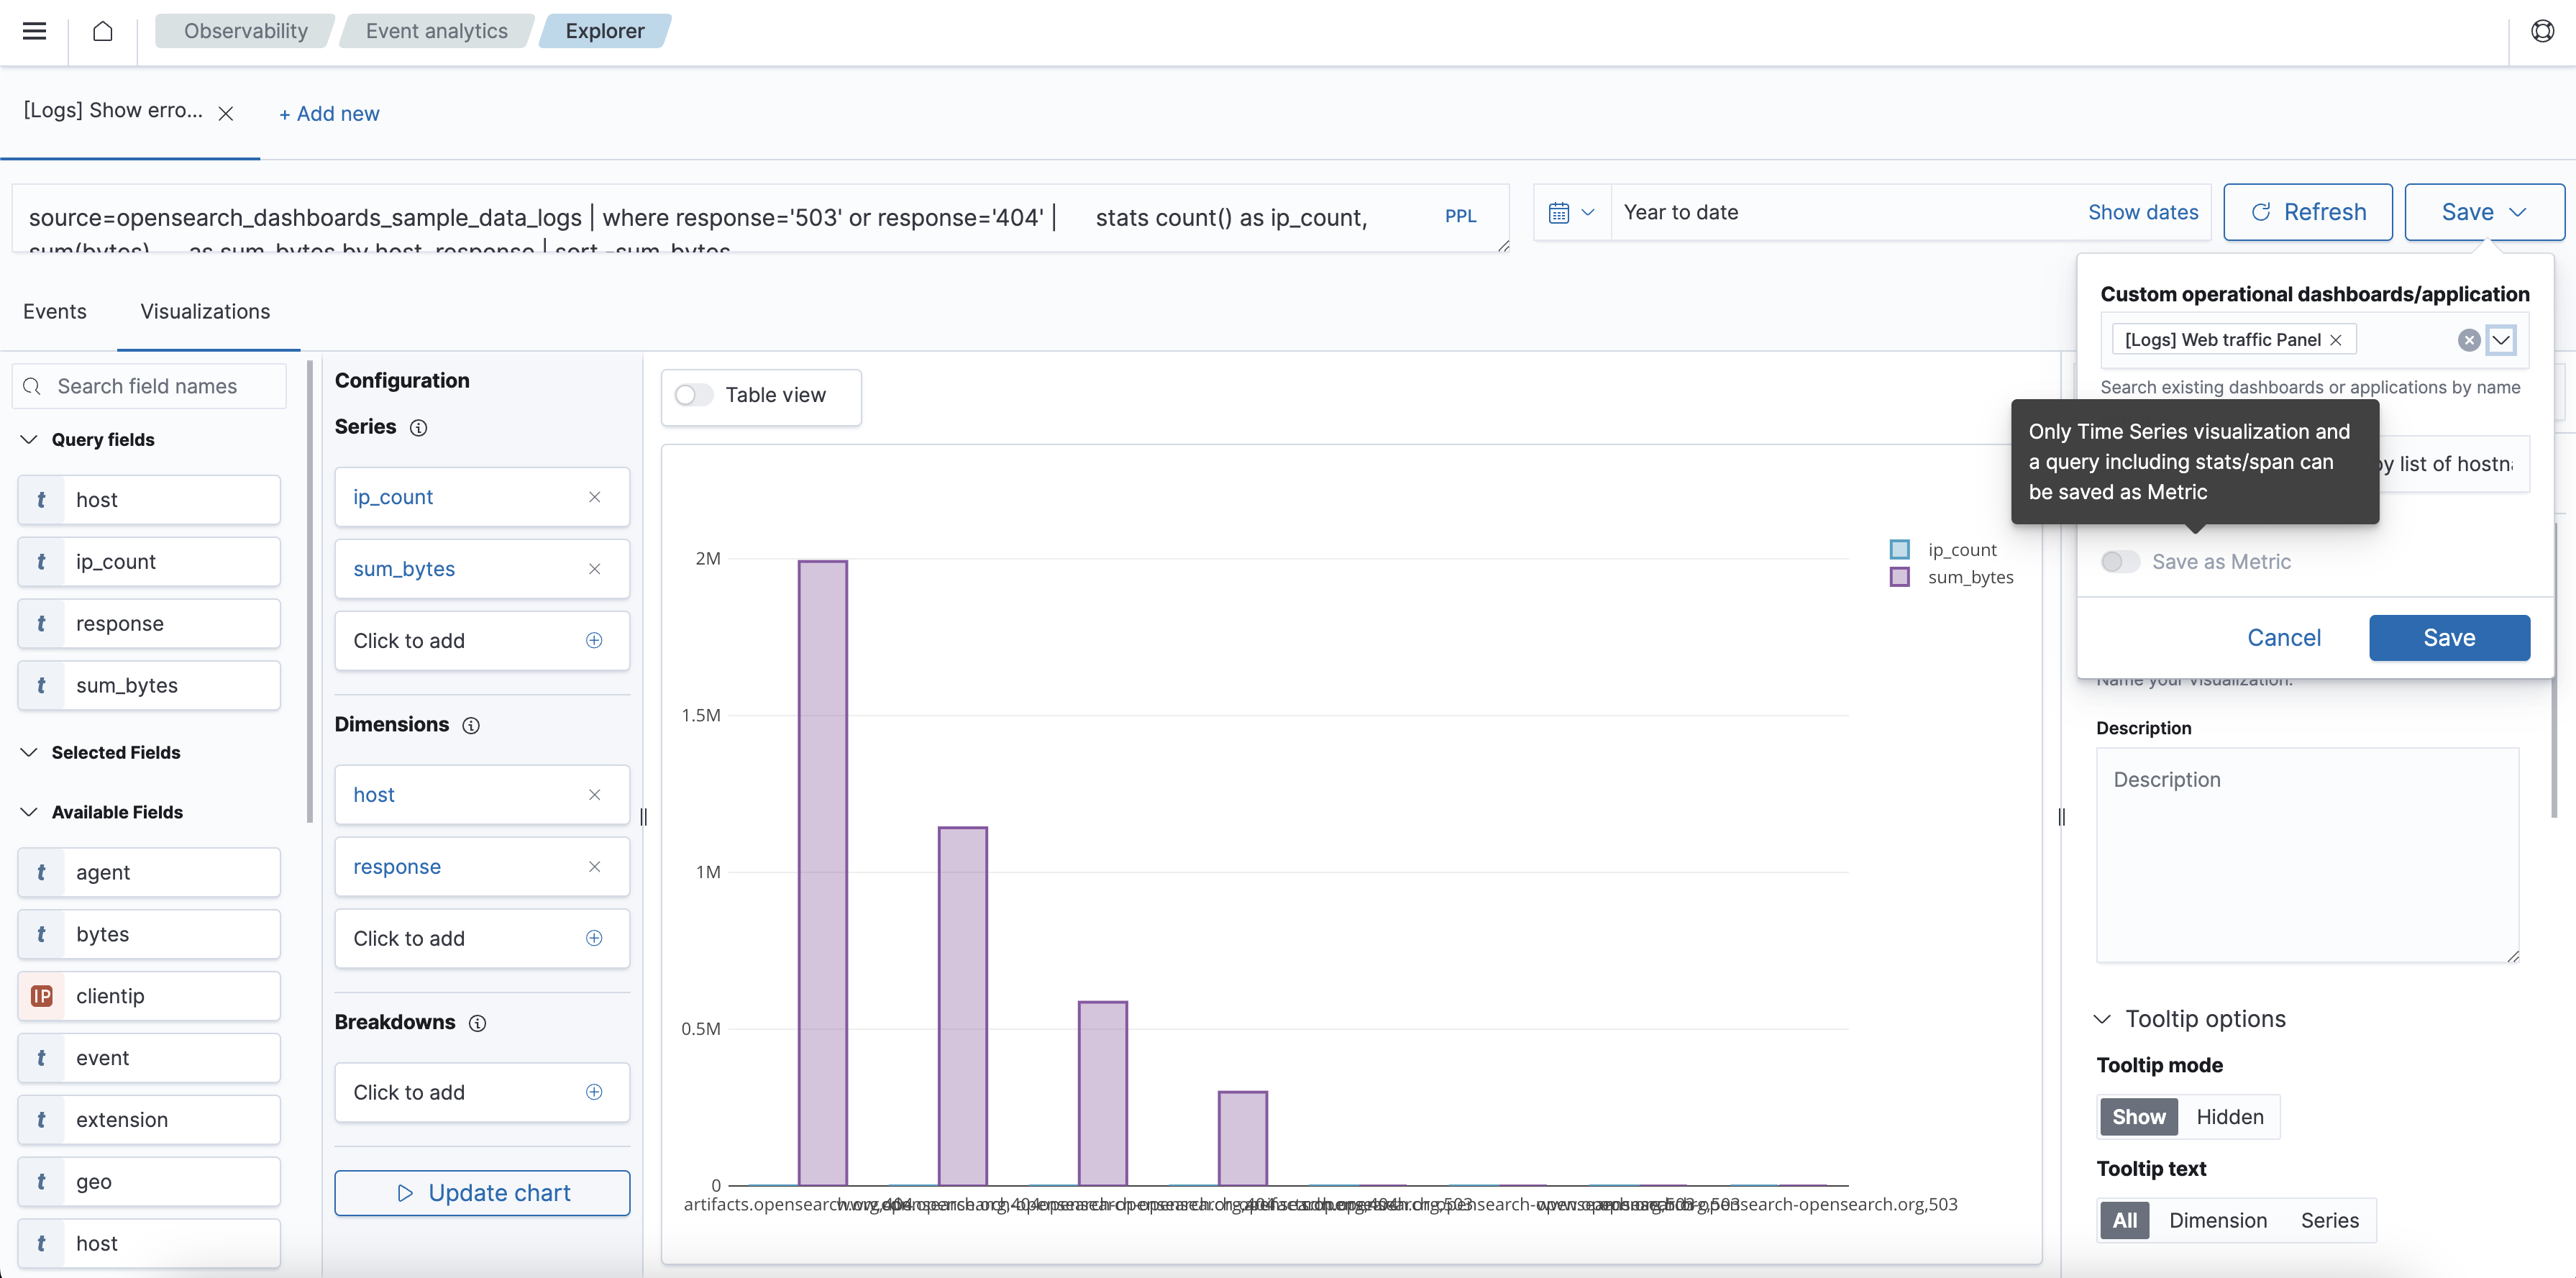The height and width of the screenshot is (1278, 2576).
Task: Click the Breakdowns info icon
Action: [478, 1023]
